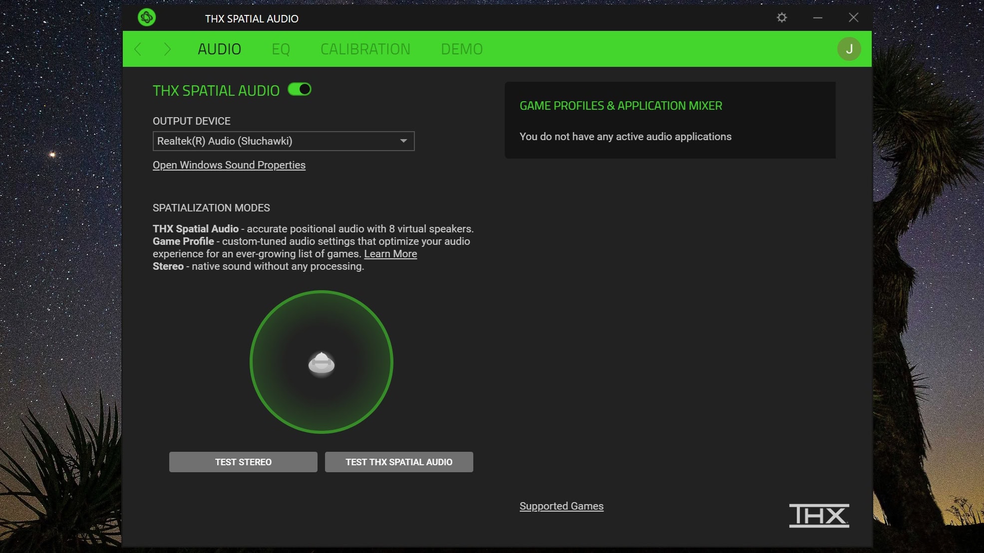
Task: Click the Razer THX app logo icon
Action: 147,17
